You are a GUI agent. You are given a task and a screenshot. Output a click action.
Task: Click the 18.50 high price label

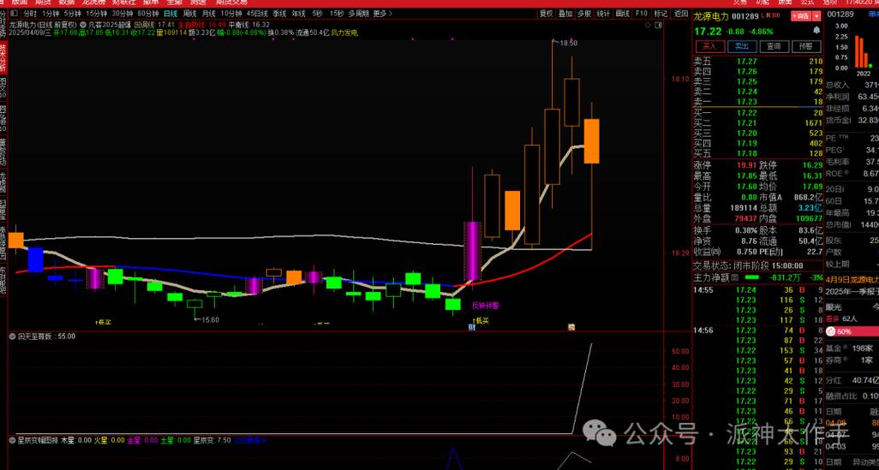pos(568,43)
